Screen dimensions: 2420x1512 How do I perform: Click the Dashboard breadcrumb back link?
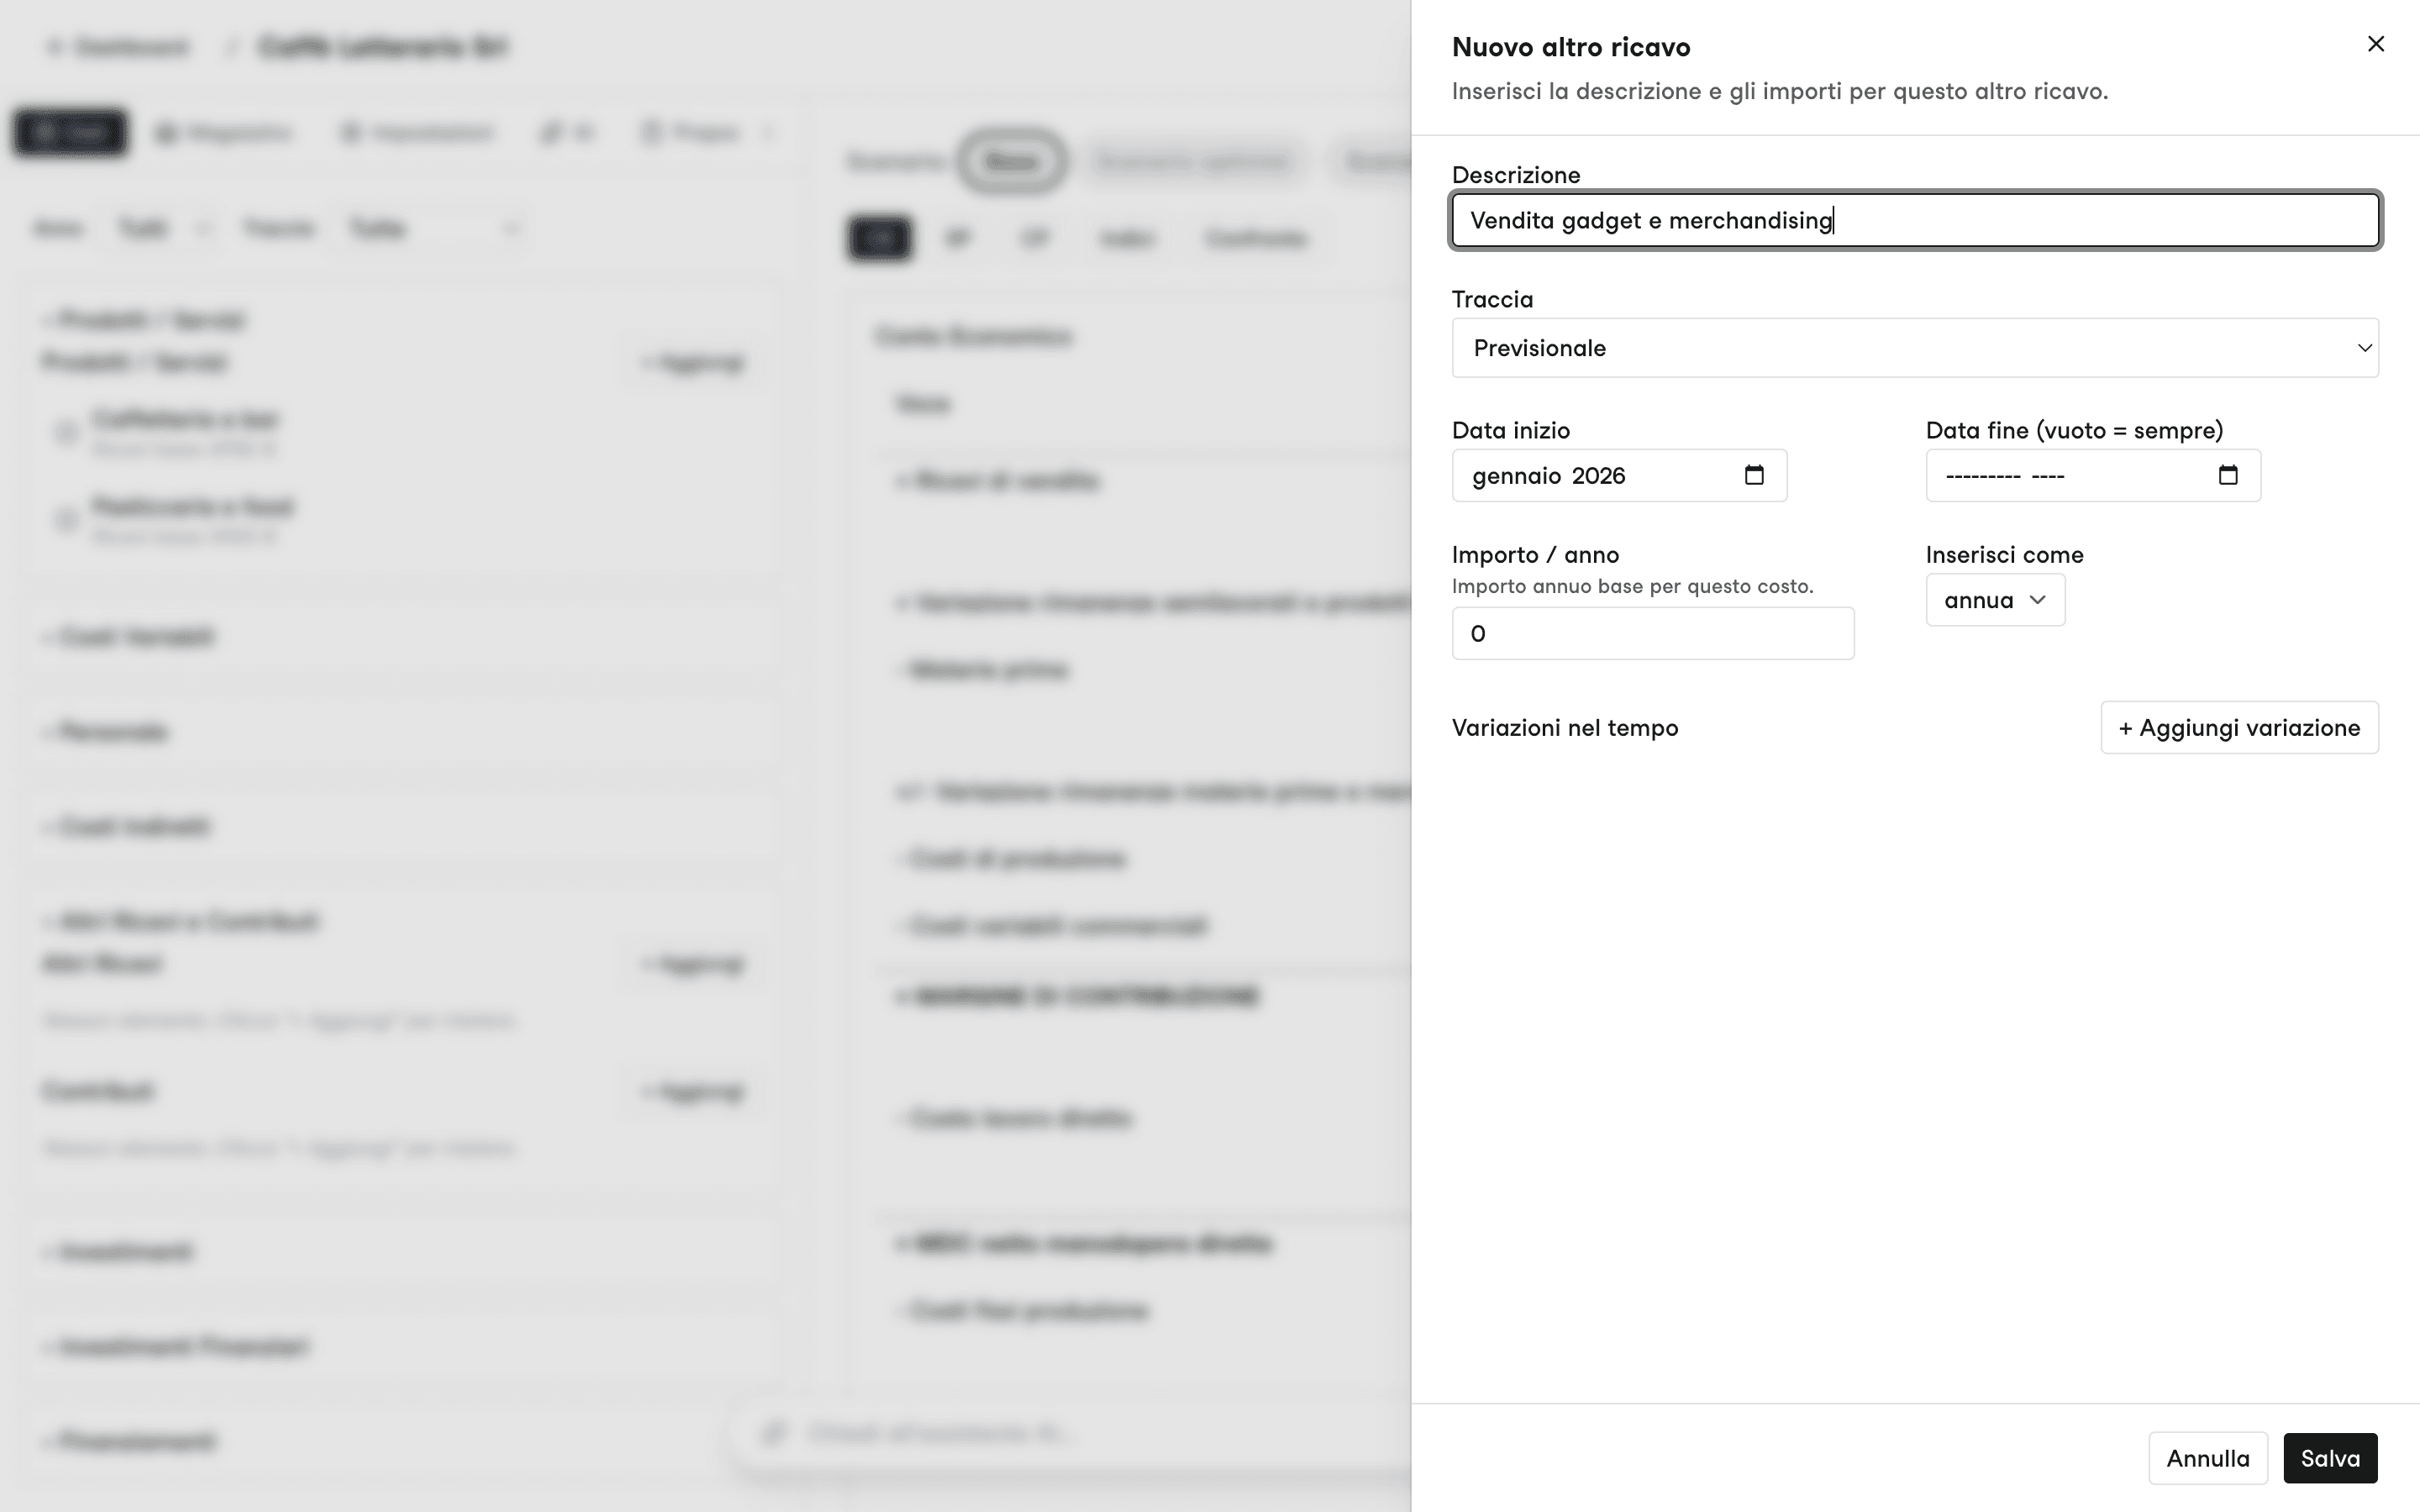118,47
